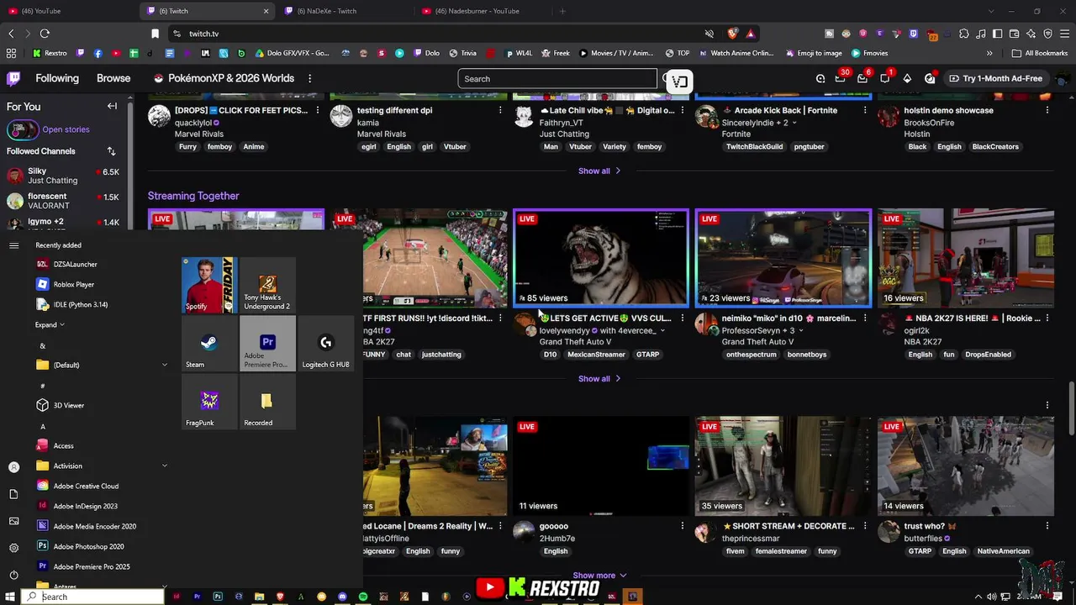Open the DZSALauncher app in Start menu
Screen dimensions: 1076x605
pyautogui.click(x=76, y=264)
